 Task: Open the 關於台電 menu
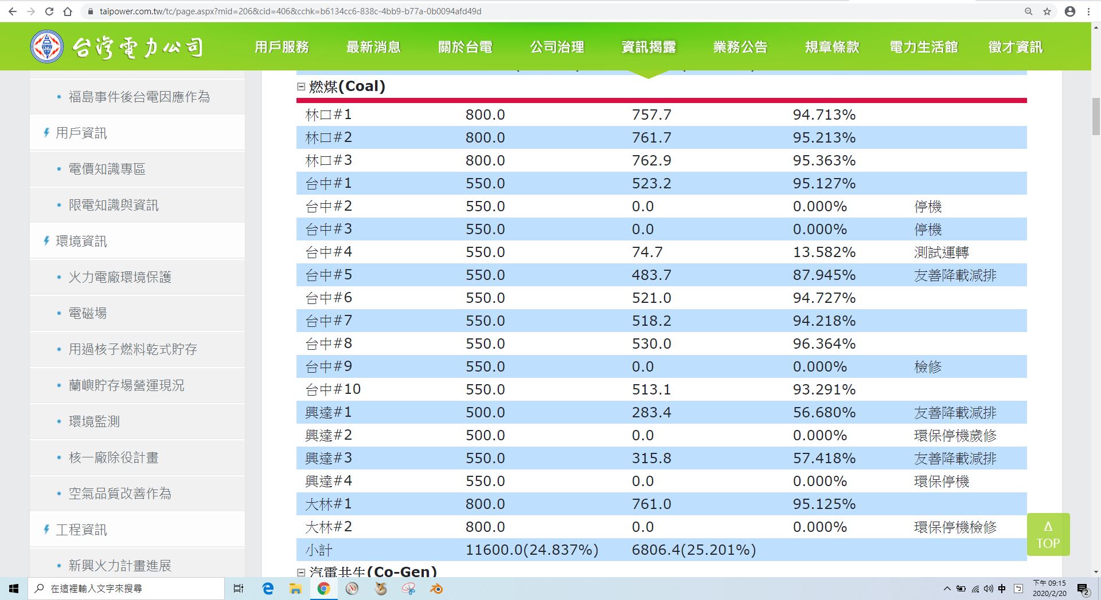(x=465, y=47)
